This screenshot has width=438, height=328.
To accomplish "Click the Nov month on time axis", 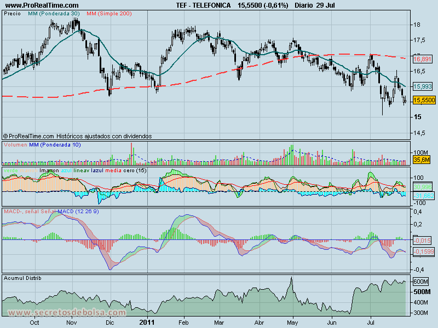I will click(x=72, y=323).
